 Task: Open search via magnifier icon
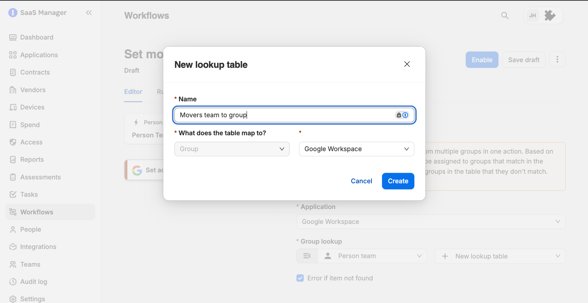(505, 16)
